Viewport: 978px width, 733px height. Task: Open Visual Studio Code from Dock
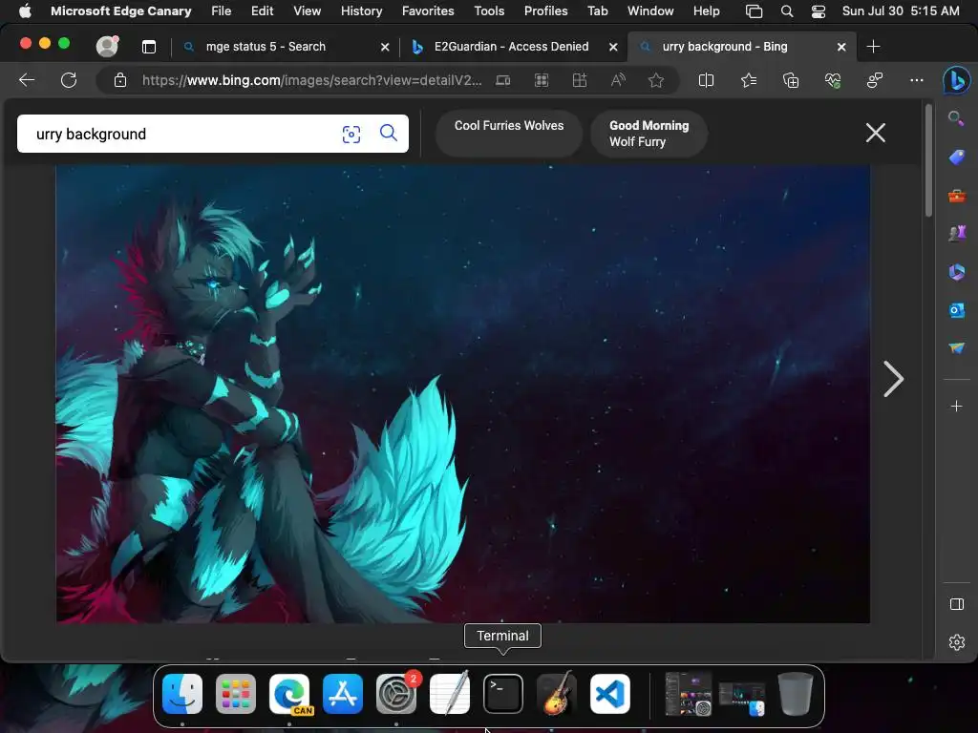point(610,694)
